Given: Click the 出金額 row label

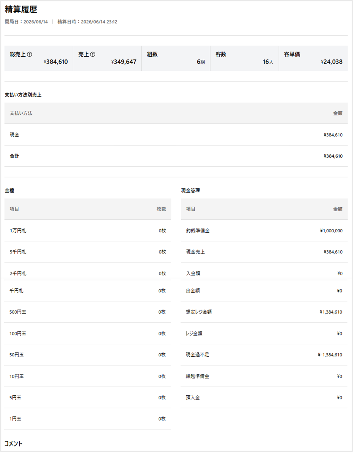Looking at the screenshot, I should [x=193, y=290].
